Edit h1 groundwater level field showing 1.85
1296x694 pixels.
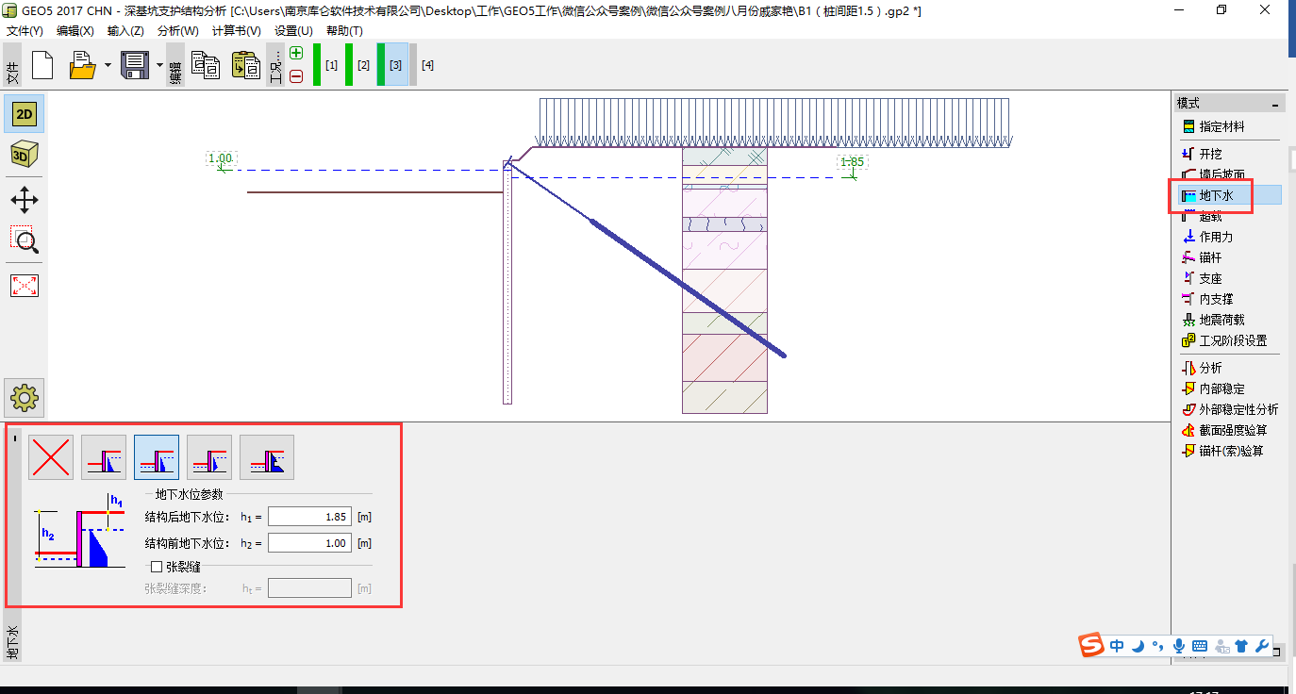coord(309,517)
